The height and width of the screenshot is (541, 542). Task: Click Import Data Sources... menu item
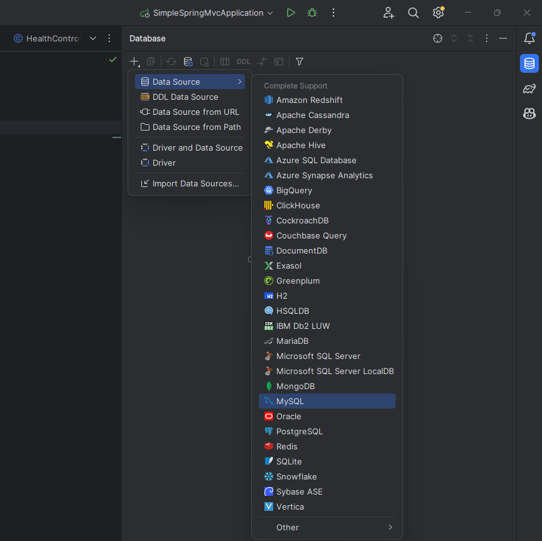click(190, 183)
